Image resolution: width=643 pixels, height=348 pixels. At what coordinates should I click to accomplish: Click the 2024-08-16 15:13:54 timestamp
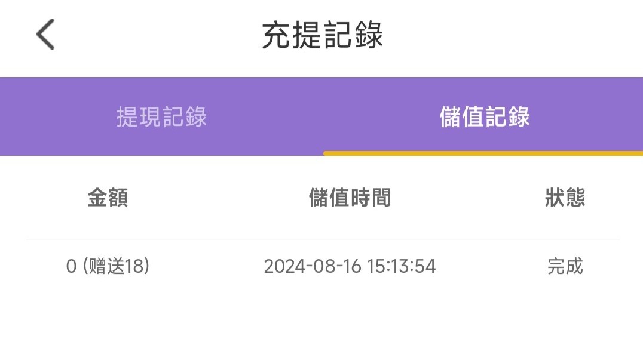(x=350, y=266)
